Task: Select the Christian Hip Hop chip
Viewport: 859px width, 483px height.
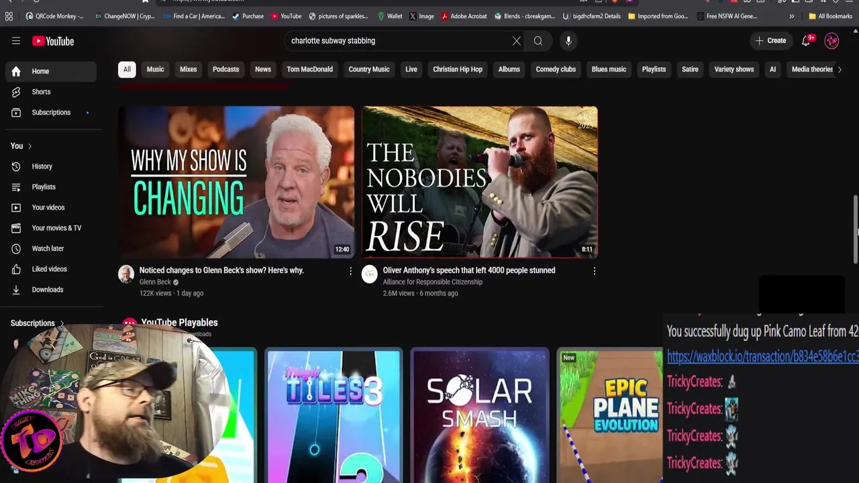Action: [458, 69]
